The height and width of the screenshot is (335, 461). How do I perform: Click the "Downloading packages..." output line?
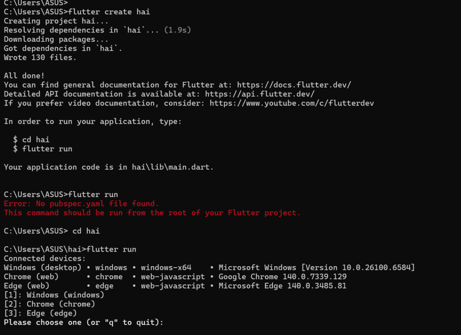click(56, 39)
